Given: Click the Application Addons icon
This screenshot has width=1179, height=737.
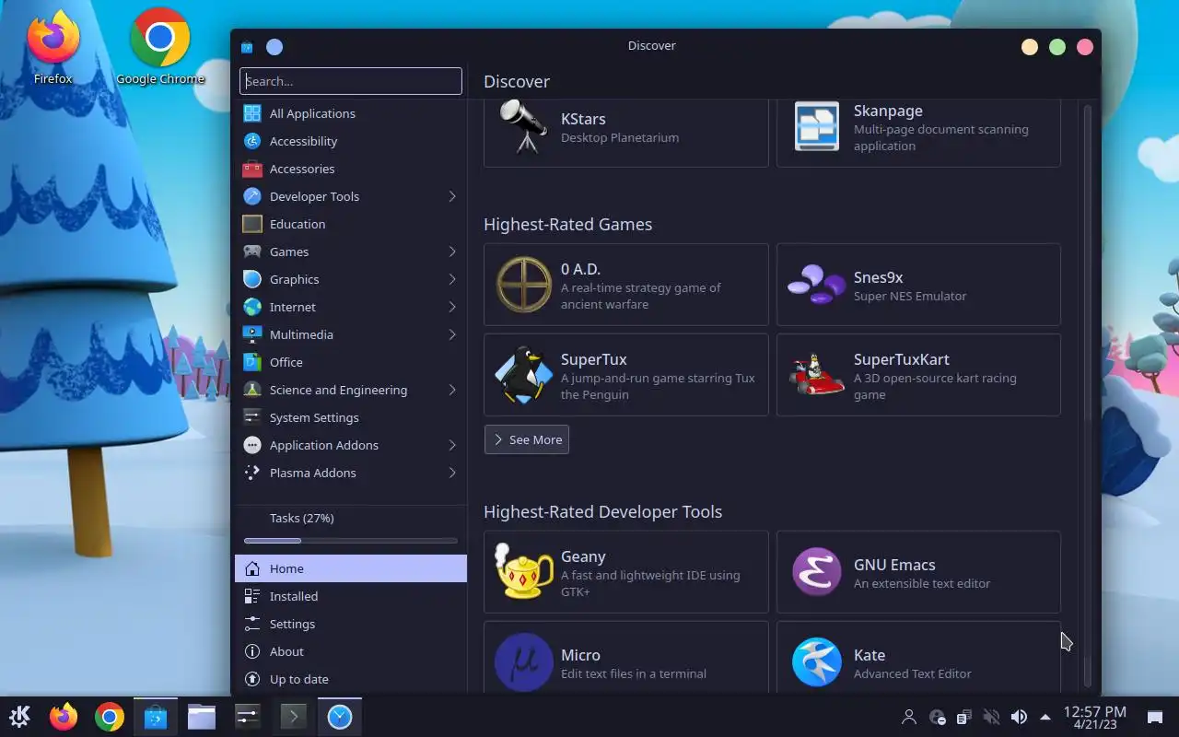Looking at the screenshot, I should pyautogui.click(x=252, y=445).
